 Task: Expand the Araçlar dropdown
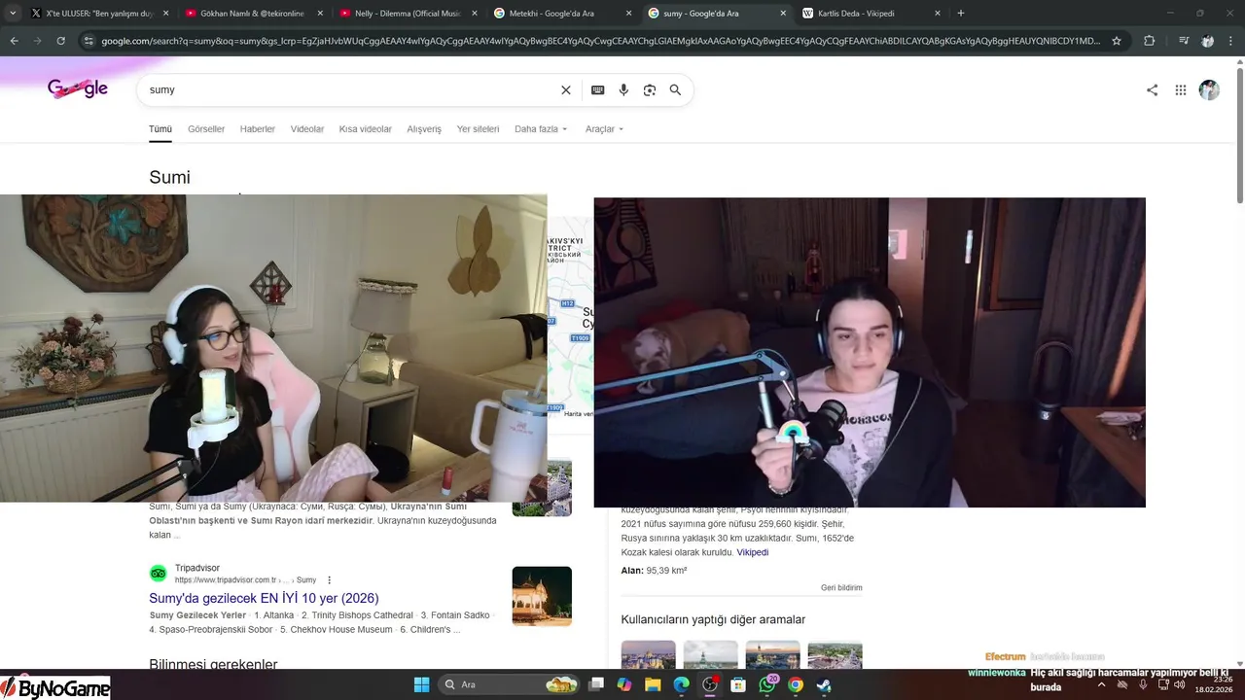(x=604, y=129)
